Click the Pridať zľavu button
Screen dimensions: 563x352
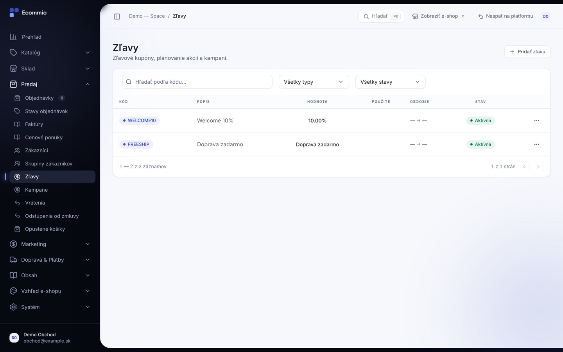point(527,52)
